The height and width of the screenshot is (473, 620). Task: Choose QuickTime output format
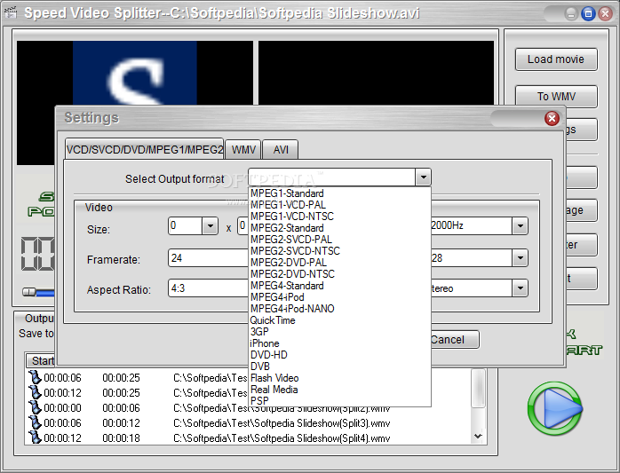pos(340,320)
